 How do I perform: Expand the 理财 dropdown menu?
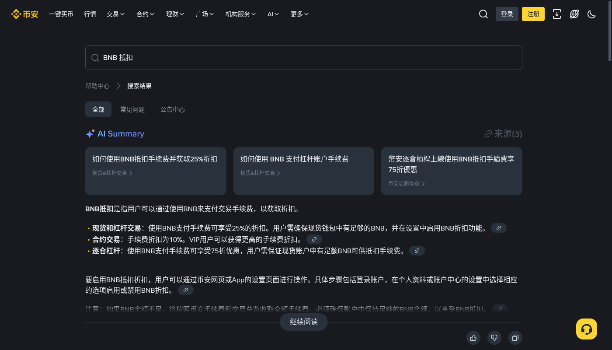click(x=175, y=14)
